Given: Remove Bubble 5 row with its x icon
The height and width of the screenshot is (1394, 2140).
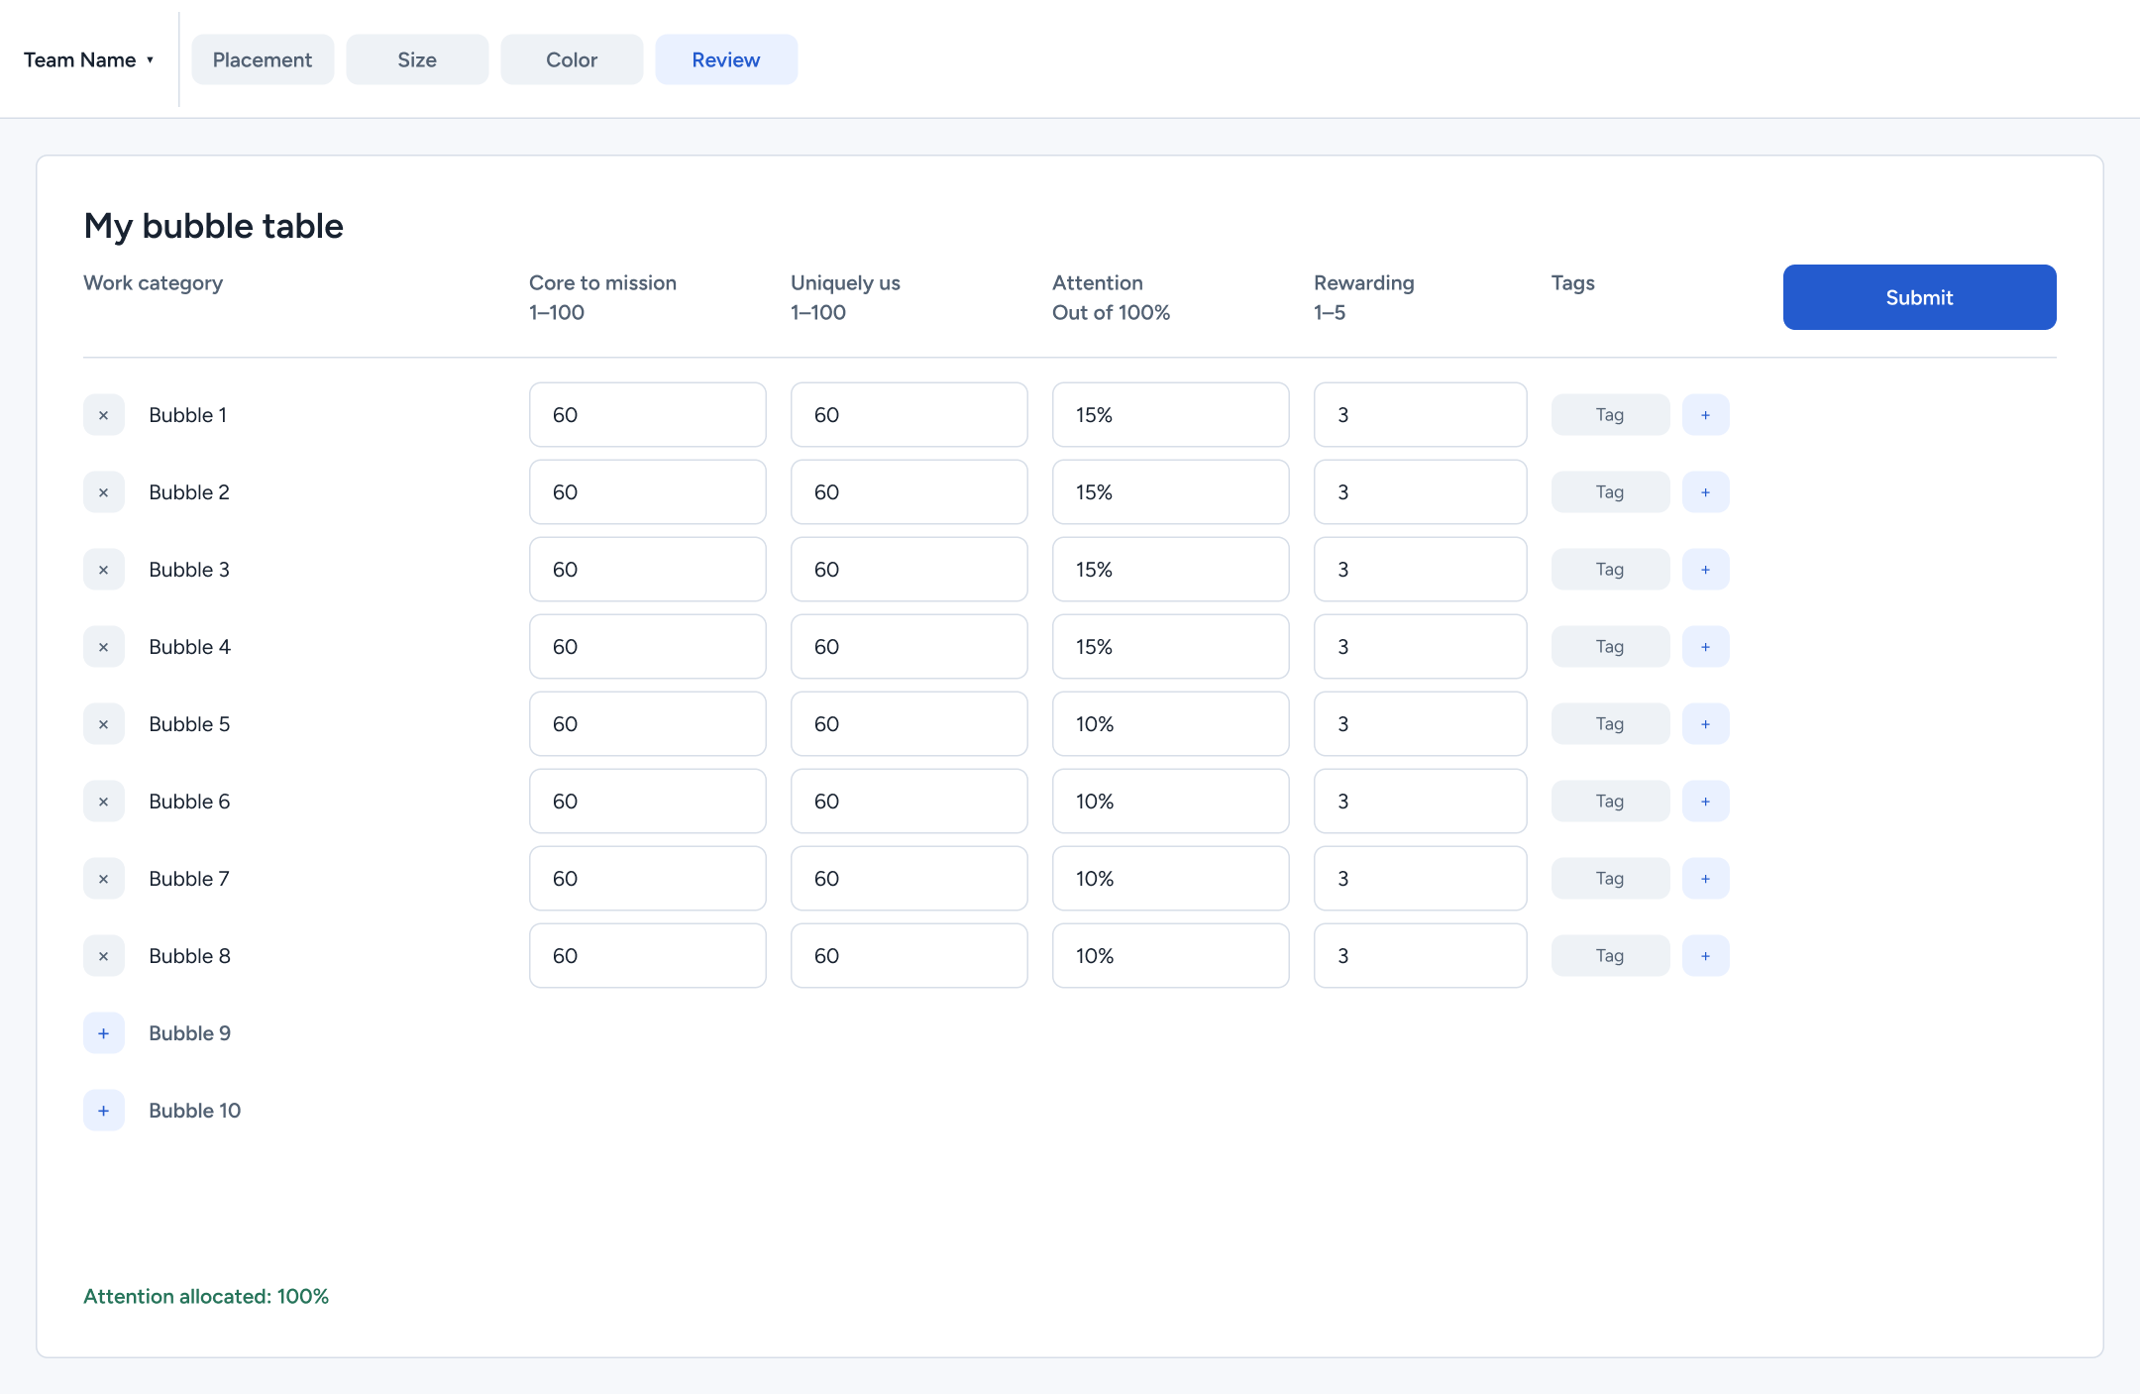Looking at the screenshot, I should click(x=104, y=724).
